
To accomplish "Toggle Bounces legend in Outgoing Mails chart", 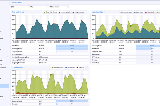I will click(81, 68).
